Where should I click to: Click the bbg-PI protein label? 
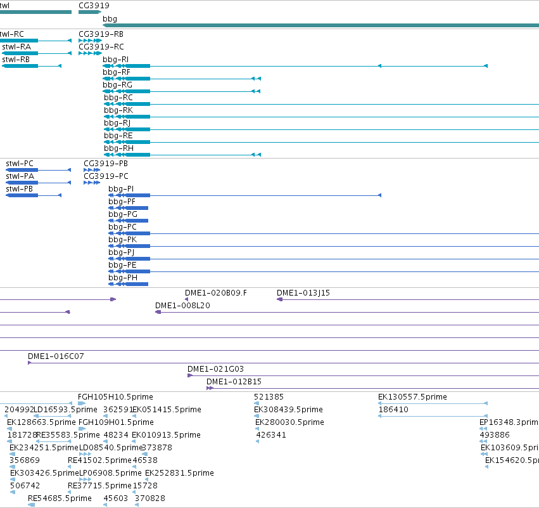(121, 189)
